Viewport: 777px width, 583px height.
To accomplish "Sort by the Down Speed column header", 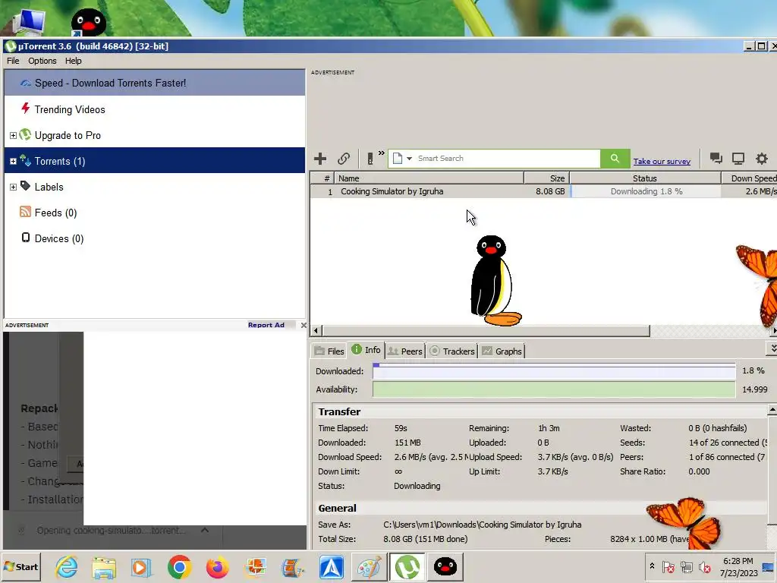I will point(749,178).
